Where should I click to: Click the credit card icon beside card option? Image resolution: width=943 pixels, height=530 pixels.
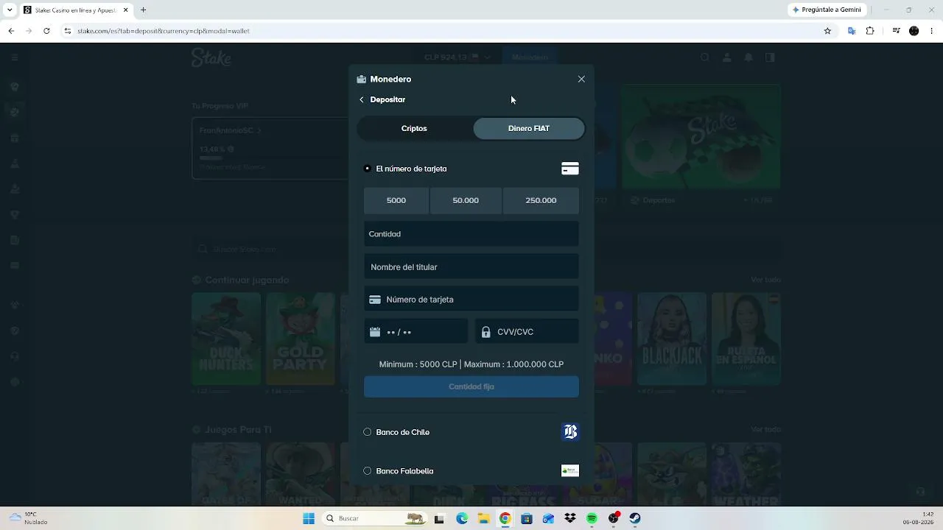(x=570, y=169)
